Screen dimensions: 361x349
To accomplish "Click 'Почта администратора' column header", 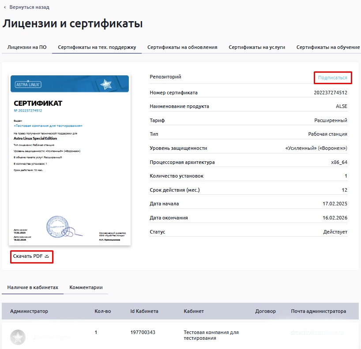I will [x=318, y=311].
